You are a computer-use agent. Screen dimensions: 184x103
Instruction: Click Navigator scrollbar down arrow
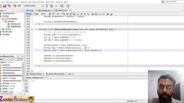[23, 91]
